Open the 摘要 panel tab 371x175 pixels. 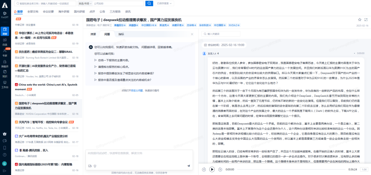pos(93,34)
